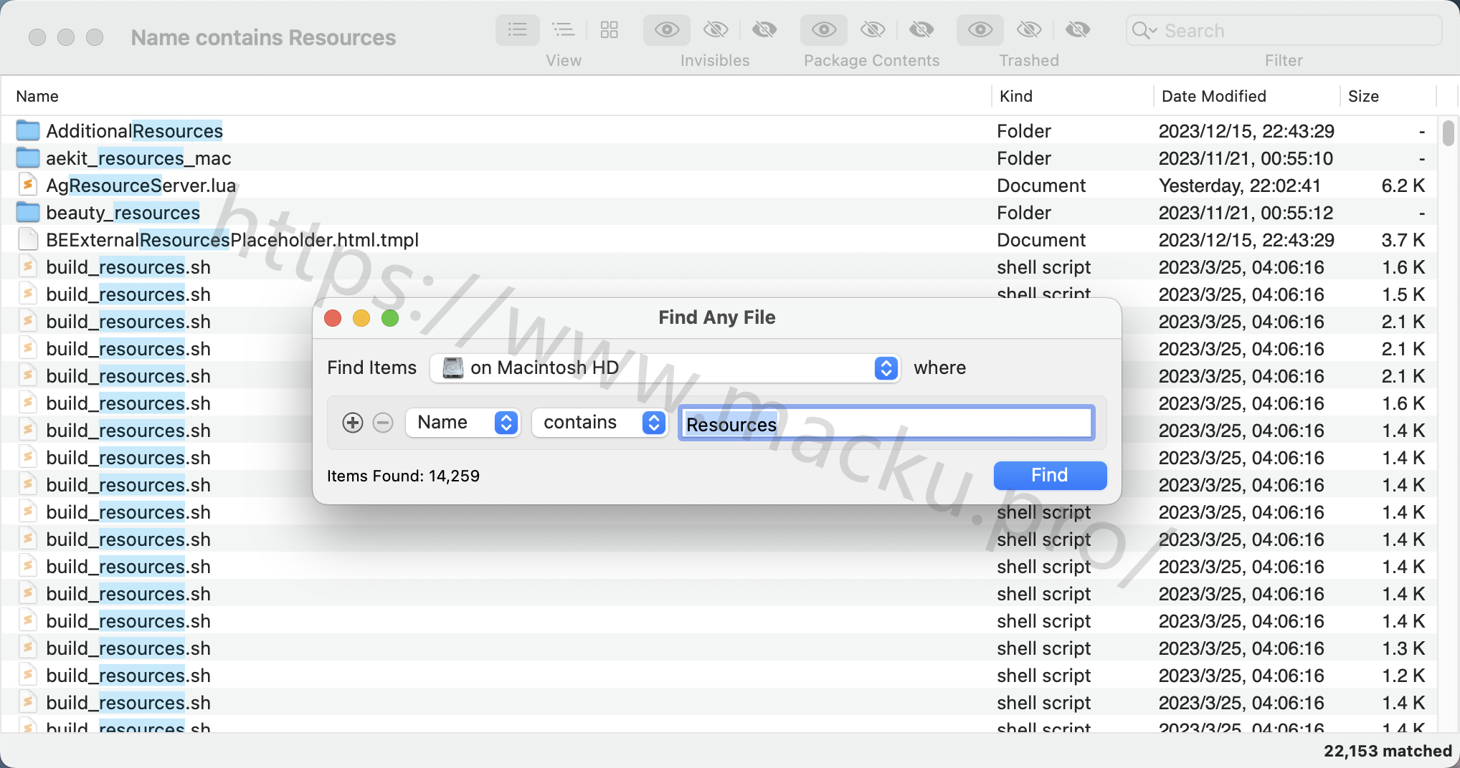
Task: Select aekit_resources_mac row name
Action: coord(138,158)
